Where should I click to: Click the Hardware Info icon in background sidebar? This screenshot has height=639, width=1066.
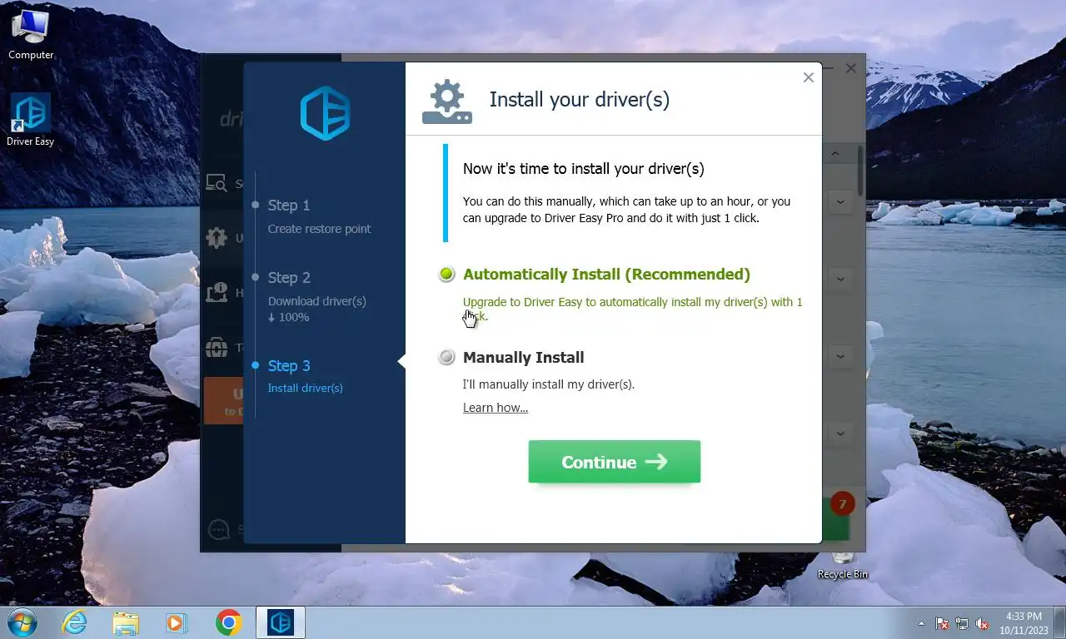click(x=217, y=293)
